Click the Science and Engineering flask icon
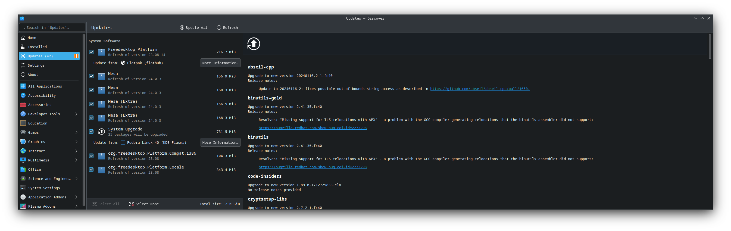731x231 pixels. (x=23, y=179)
